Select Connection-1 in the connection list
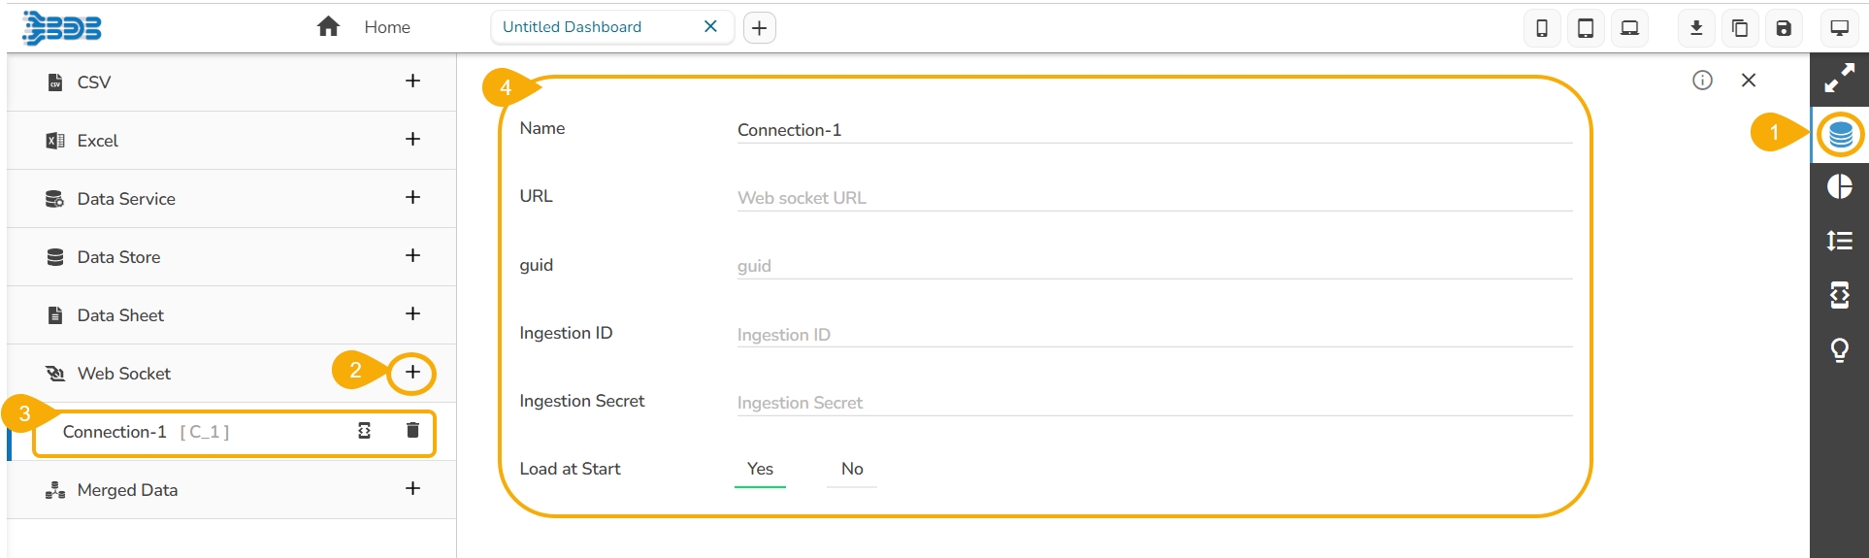Screen dimensions: 1869x558 pyautogui.click(x=115, y=432)
